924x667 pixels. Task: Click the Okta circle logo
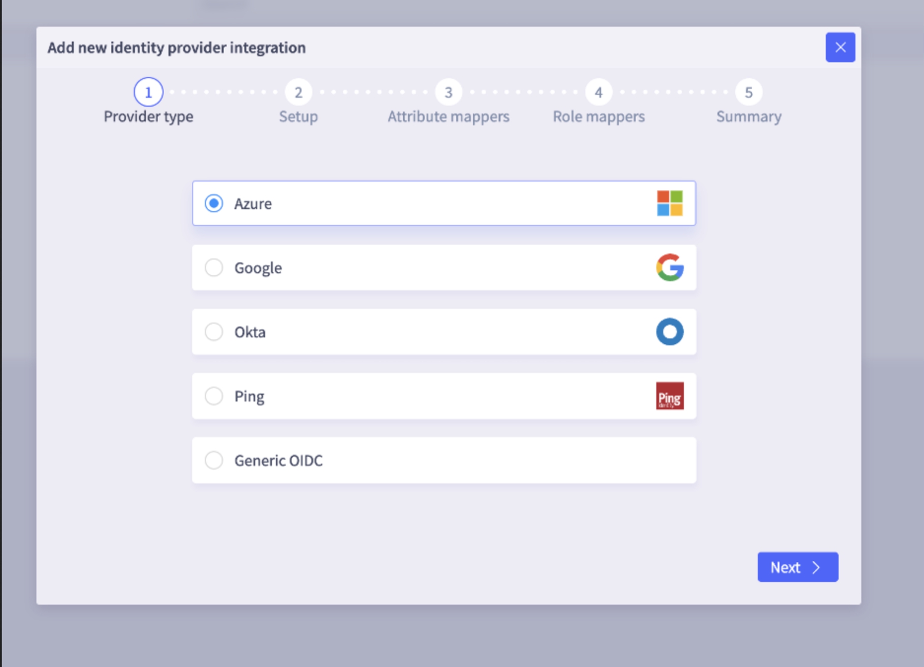670,332
